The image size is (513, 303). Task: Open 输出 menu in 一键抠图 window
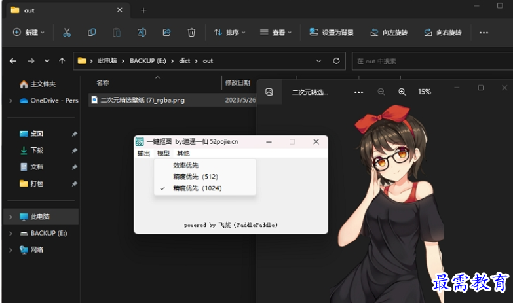143,153
